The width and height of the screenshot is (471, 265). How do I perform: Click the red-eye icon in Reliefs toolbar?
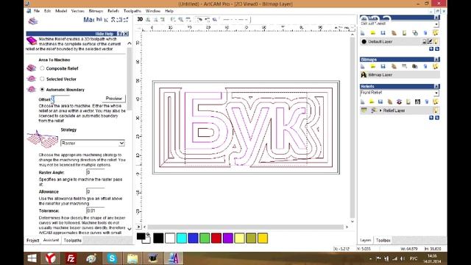pyautogui.click(x=399, y=102)
